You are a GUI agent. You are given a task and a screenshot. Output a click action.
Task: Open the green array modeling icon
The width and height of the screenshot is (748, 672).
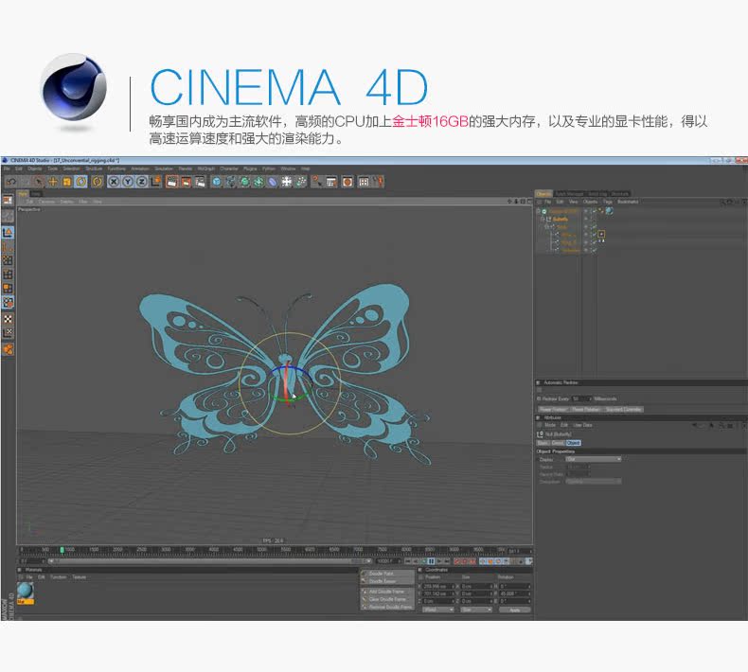pos(258,182)
